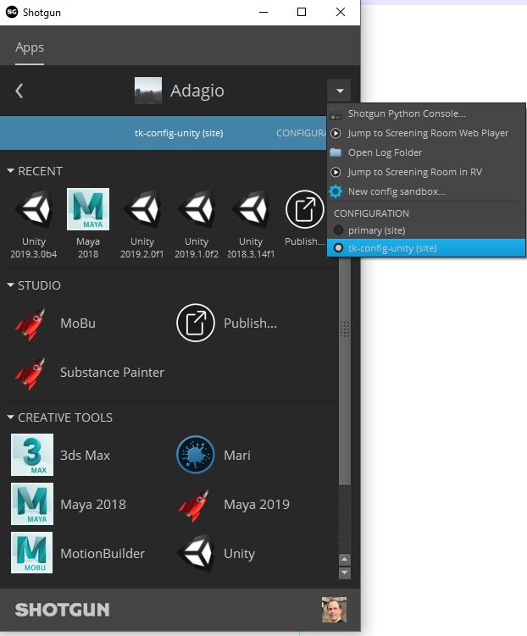Launch Maya 2018 in Creative Tools

click(32, 504)
